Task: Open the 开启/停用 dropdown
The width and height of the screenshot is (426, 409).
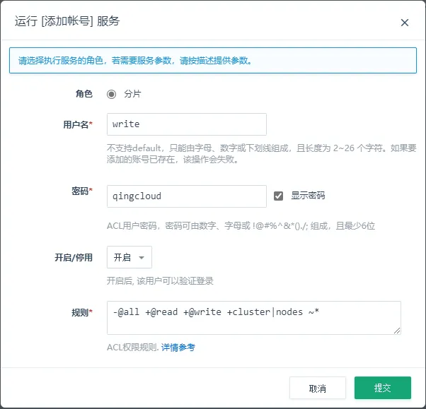Action: coord(129,257)
